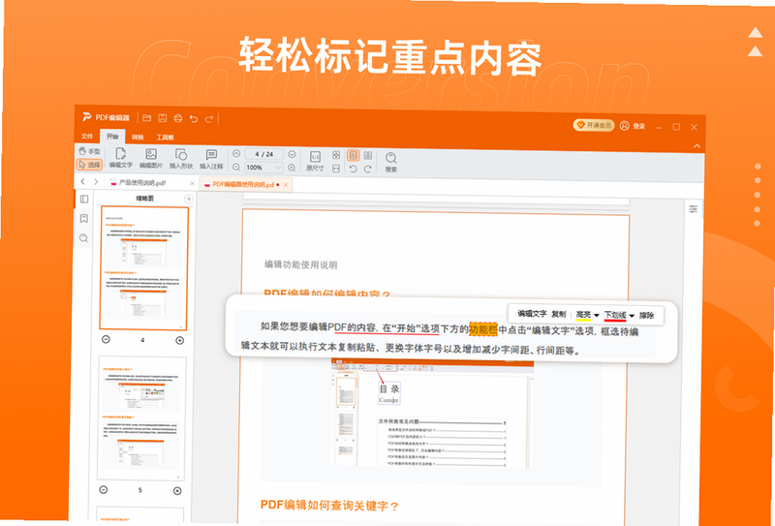775x526 pixels.
Task: Collapse the ribbon with the chevron
Action: [697, 146]
